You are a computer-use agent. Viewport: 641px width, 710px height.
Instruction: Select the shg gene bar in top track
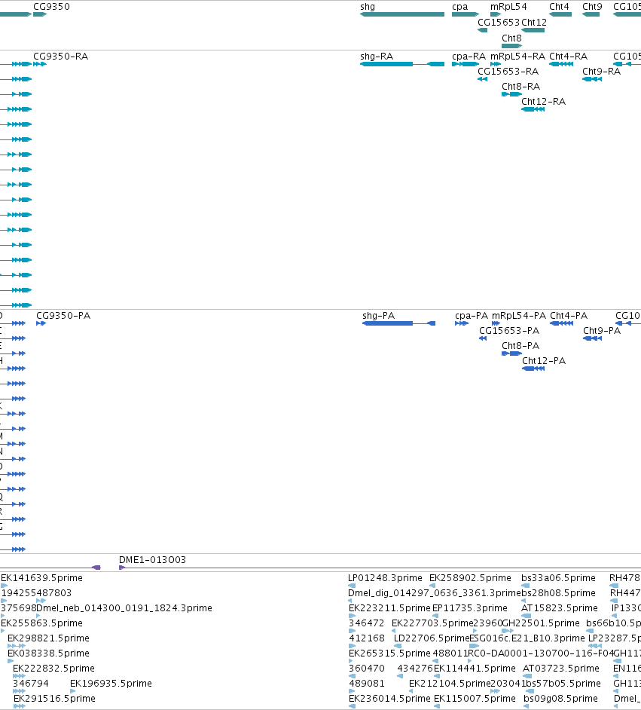tap(402, 14)
